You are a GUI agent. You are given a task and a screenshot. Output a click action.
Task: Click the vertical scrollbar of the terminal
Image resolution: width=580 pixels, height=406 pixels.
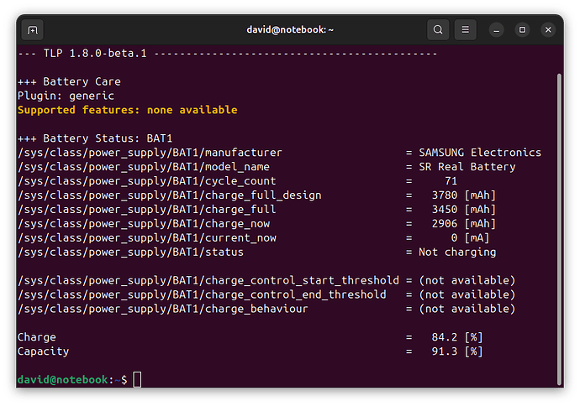point(559,229)
